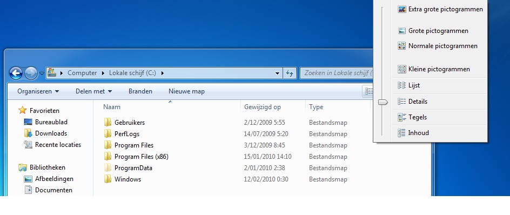Click the Branden toolbar button

140,91
